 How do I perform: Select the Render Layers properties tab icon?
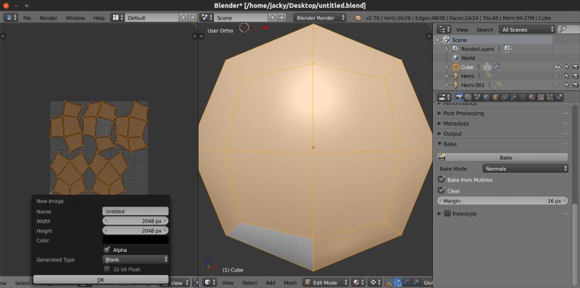(468, 97)
